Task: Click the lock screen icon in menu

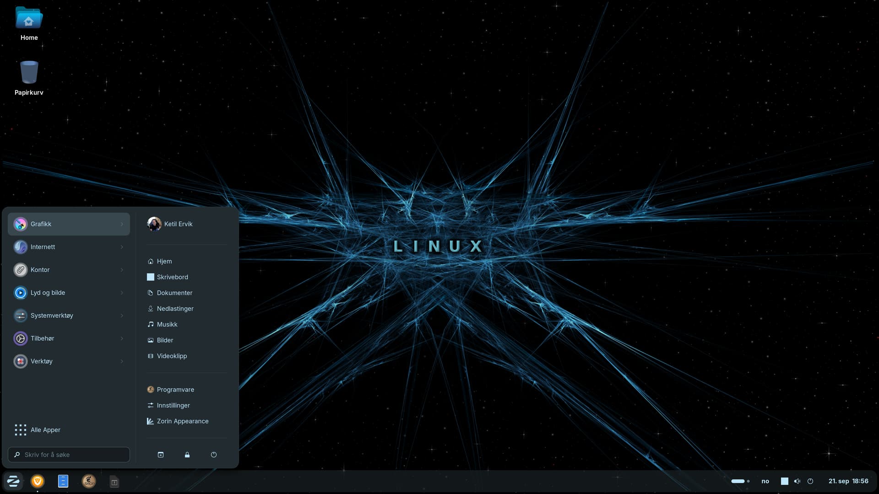Action: click(187, 455)
